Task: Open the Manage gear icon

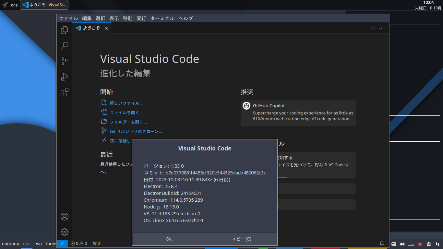Action: pos(65,232)
